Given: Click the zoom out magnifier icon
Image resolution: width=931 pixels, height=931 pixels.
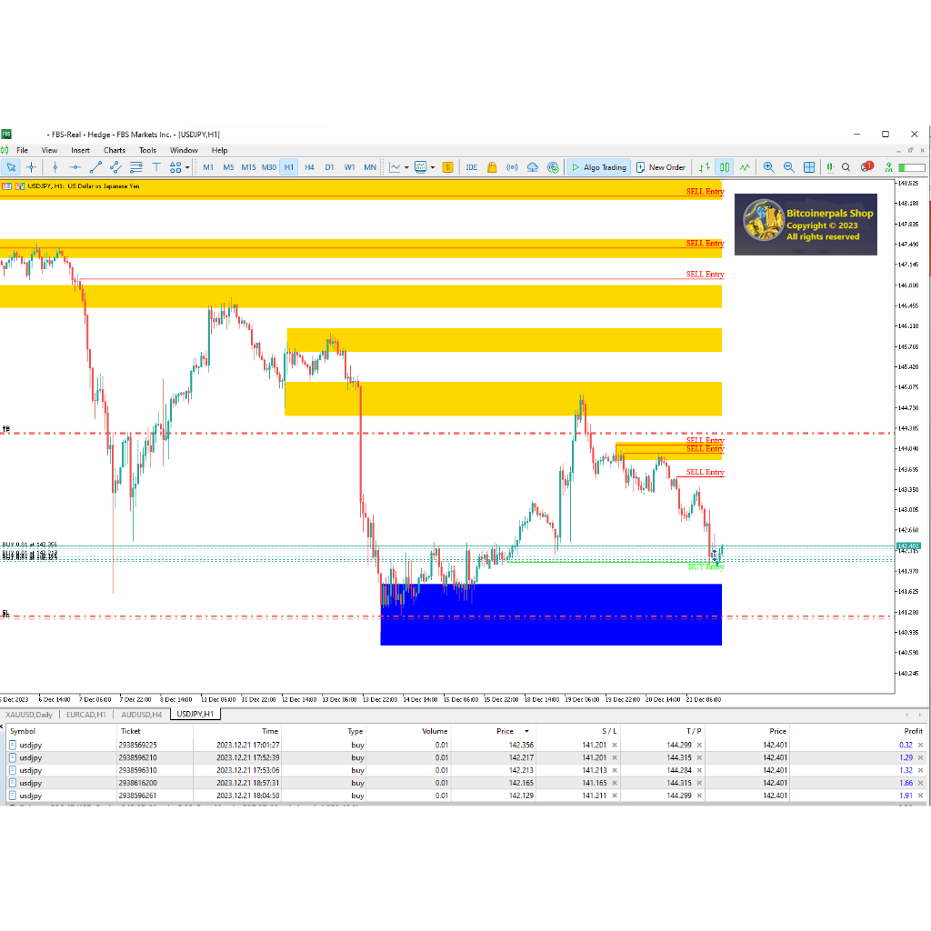Looking at the screenshot, I should click(x=788, y=167).
